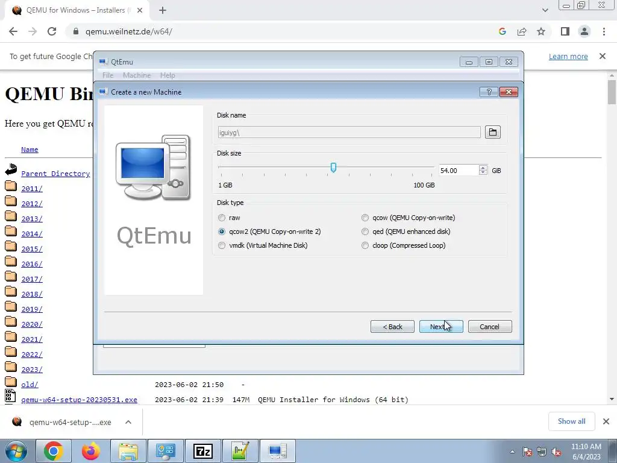Viewport: 617px width, 463px height.
Task: Open QtEmu Help menu
Action: click(x=168, y=75)
